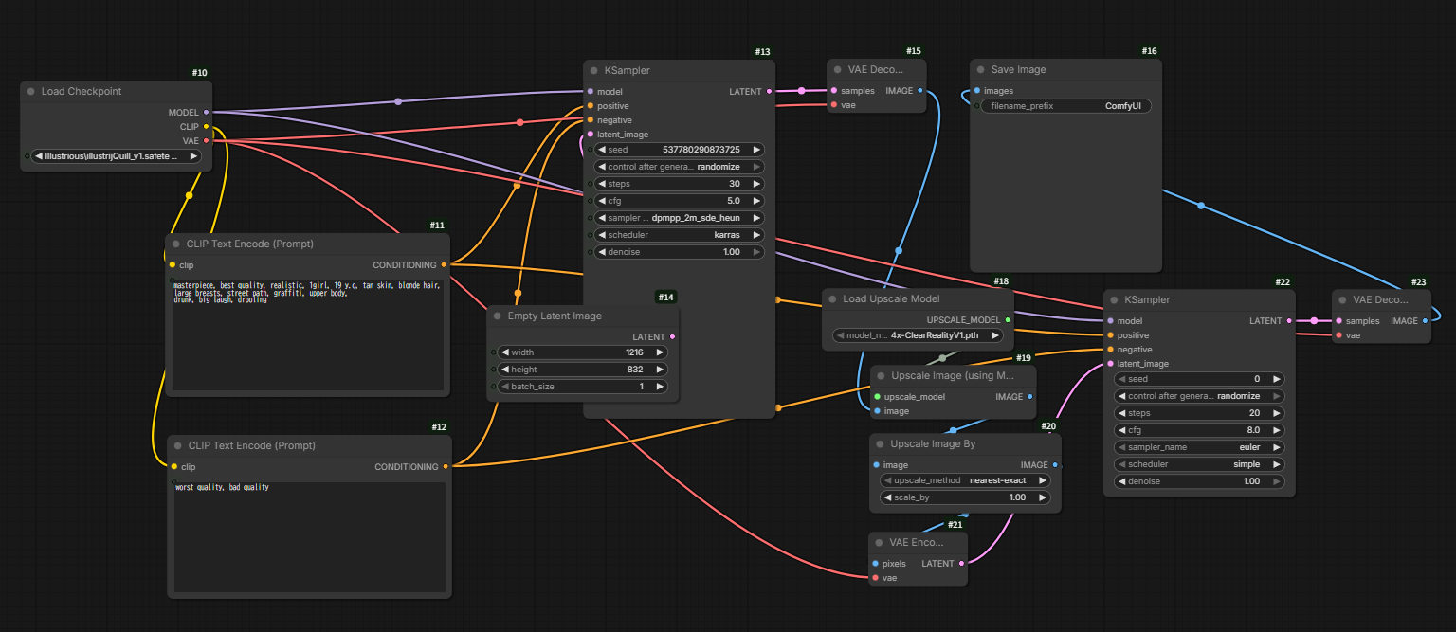Click the VAE Encode node's collapse dot
This screenshot has height=632, width=1456.
[x=880, y=543]
